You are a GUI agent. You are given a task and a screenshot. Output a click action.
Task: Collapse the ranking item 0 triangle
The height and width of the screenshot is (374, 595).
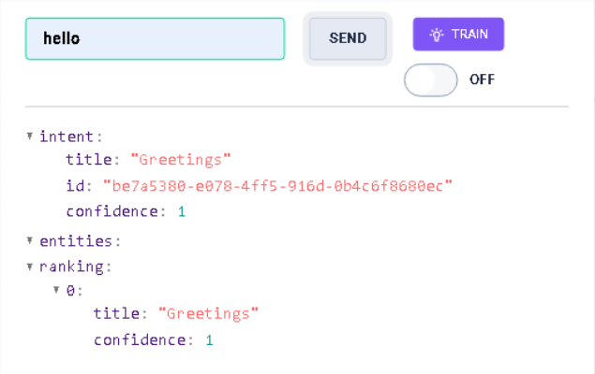[x=57, y=291]
